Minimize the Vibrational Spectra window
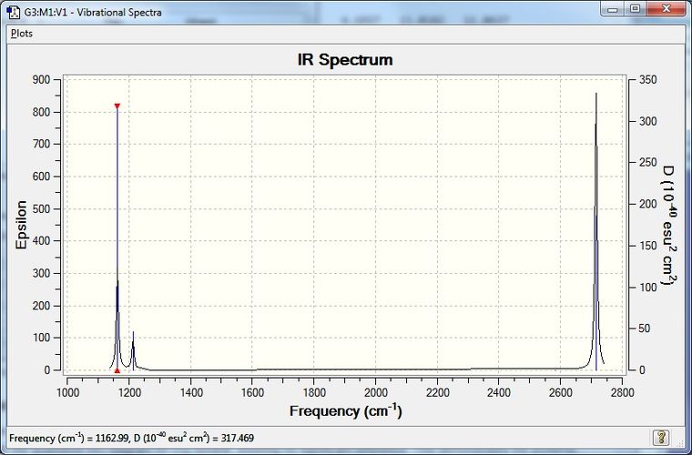692x455 pixels. pyautogui.click(x=613, y=9)
